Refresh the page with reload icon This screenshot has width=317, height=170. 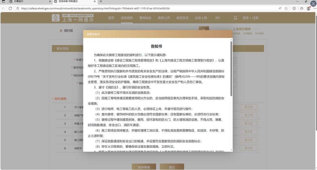tap(10, 9)
